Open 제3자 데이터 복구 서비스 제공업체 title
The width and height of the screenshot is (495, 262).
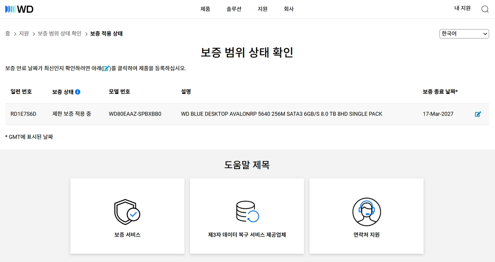click(247, 235)
